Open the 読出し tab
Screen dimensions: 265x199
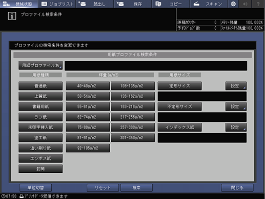[x=95, y=4]
